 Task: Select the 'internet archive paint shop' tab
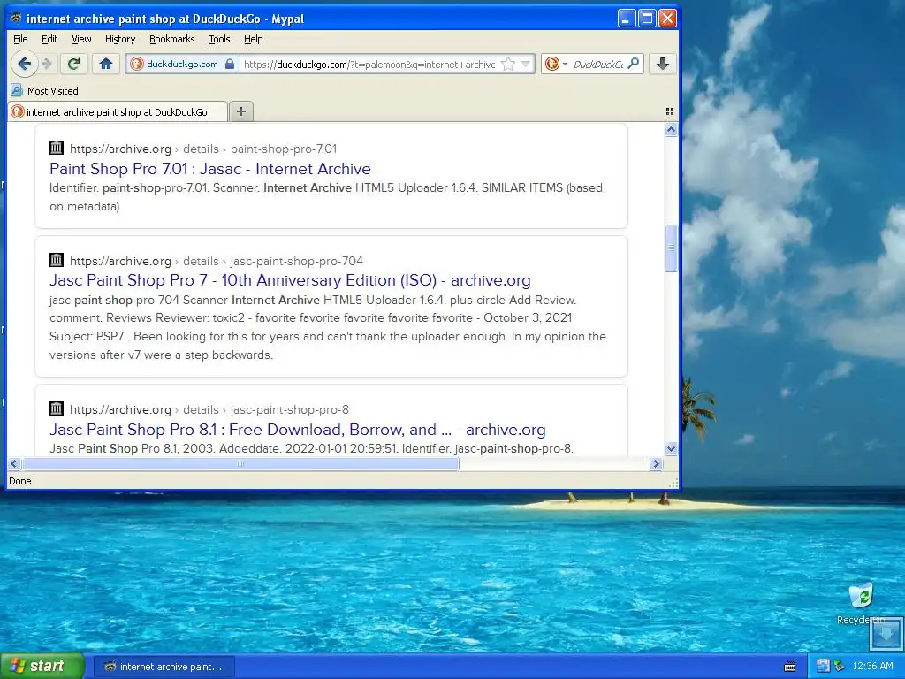(x=118, y=112)
